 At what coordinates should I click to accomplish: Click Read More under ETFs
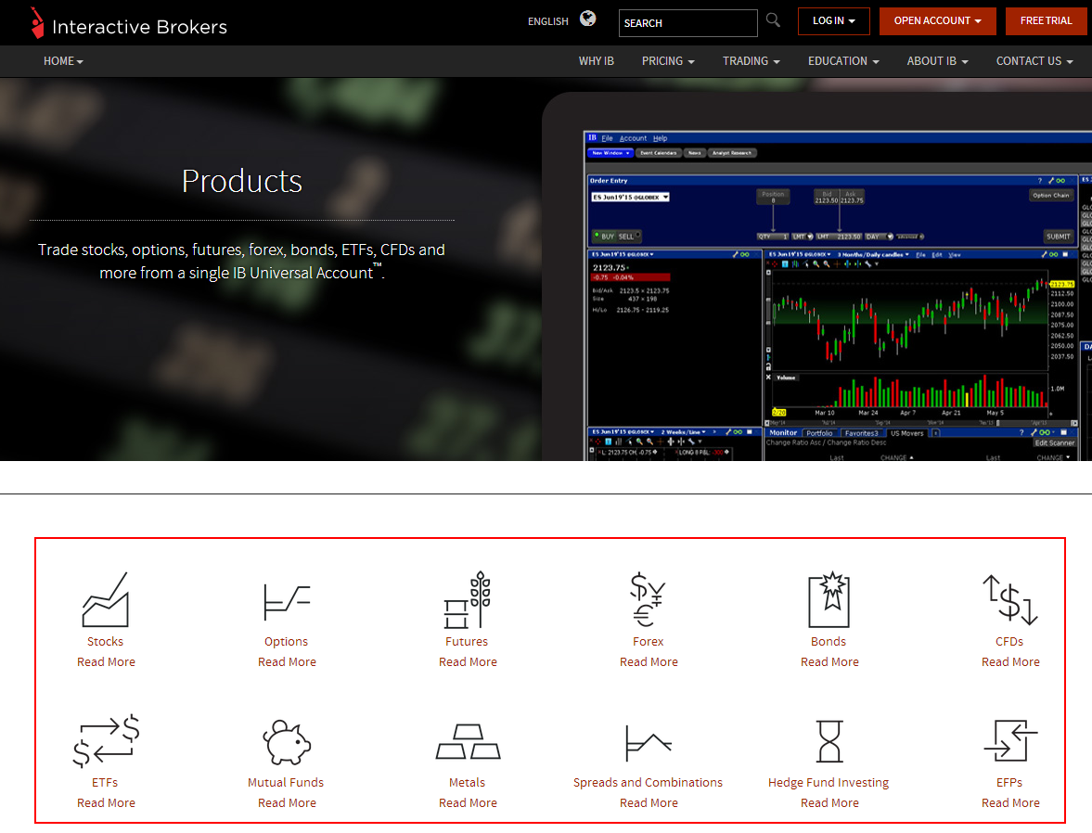[x=106, y=803]
